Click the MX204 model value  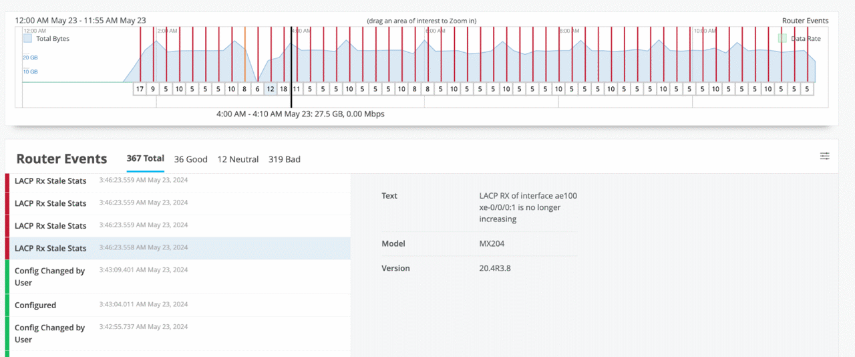click(492, 244)
